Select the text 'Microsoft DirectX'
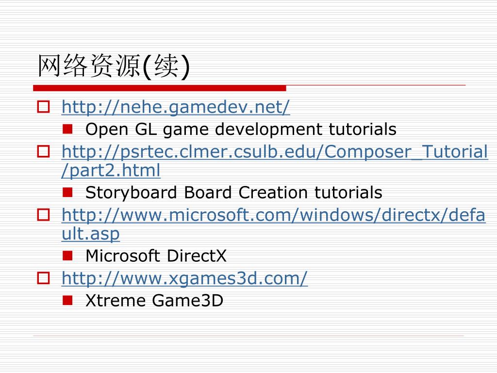Screen dimensions: 497x373 [156, 256]
